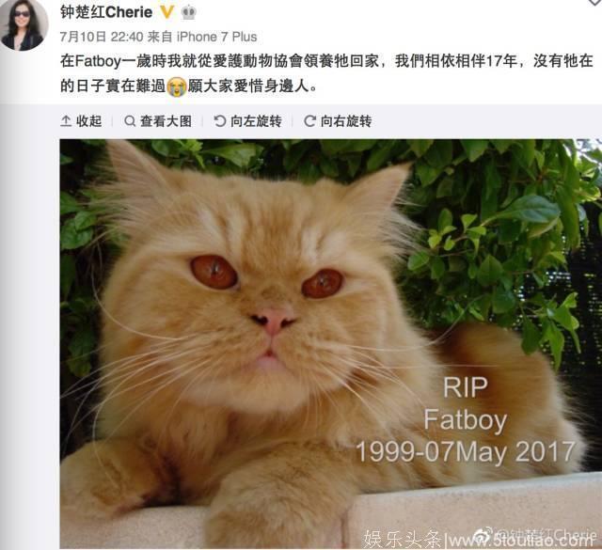The height and width of the screenshot is (550, 602).
Task: Open the 7月10日 22:40 timestamp link
Action: tap(102, 37)
